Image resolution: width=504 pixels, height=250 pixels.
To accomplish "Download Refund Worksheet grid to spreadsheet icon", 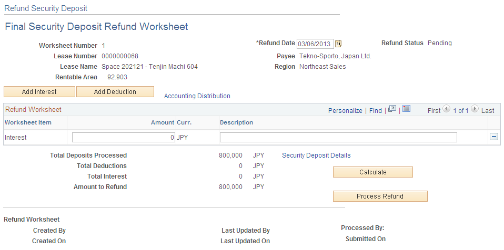I will [406, 109].
